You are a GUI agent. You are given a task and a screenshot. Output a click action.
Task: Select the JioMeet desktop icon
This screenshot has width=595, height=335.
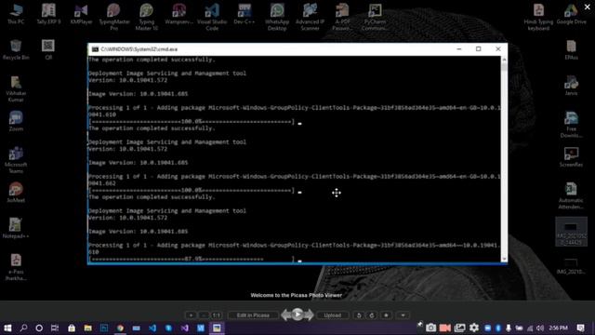click(x=16, y=193)
